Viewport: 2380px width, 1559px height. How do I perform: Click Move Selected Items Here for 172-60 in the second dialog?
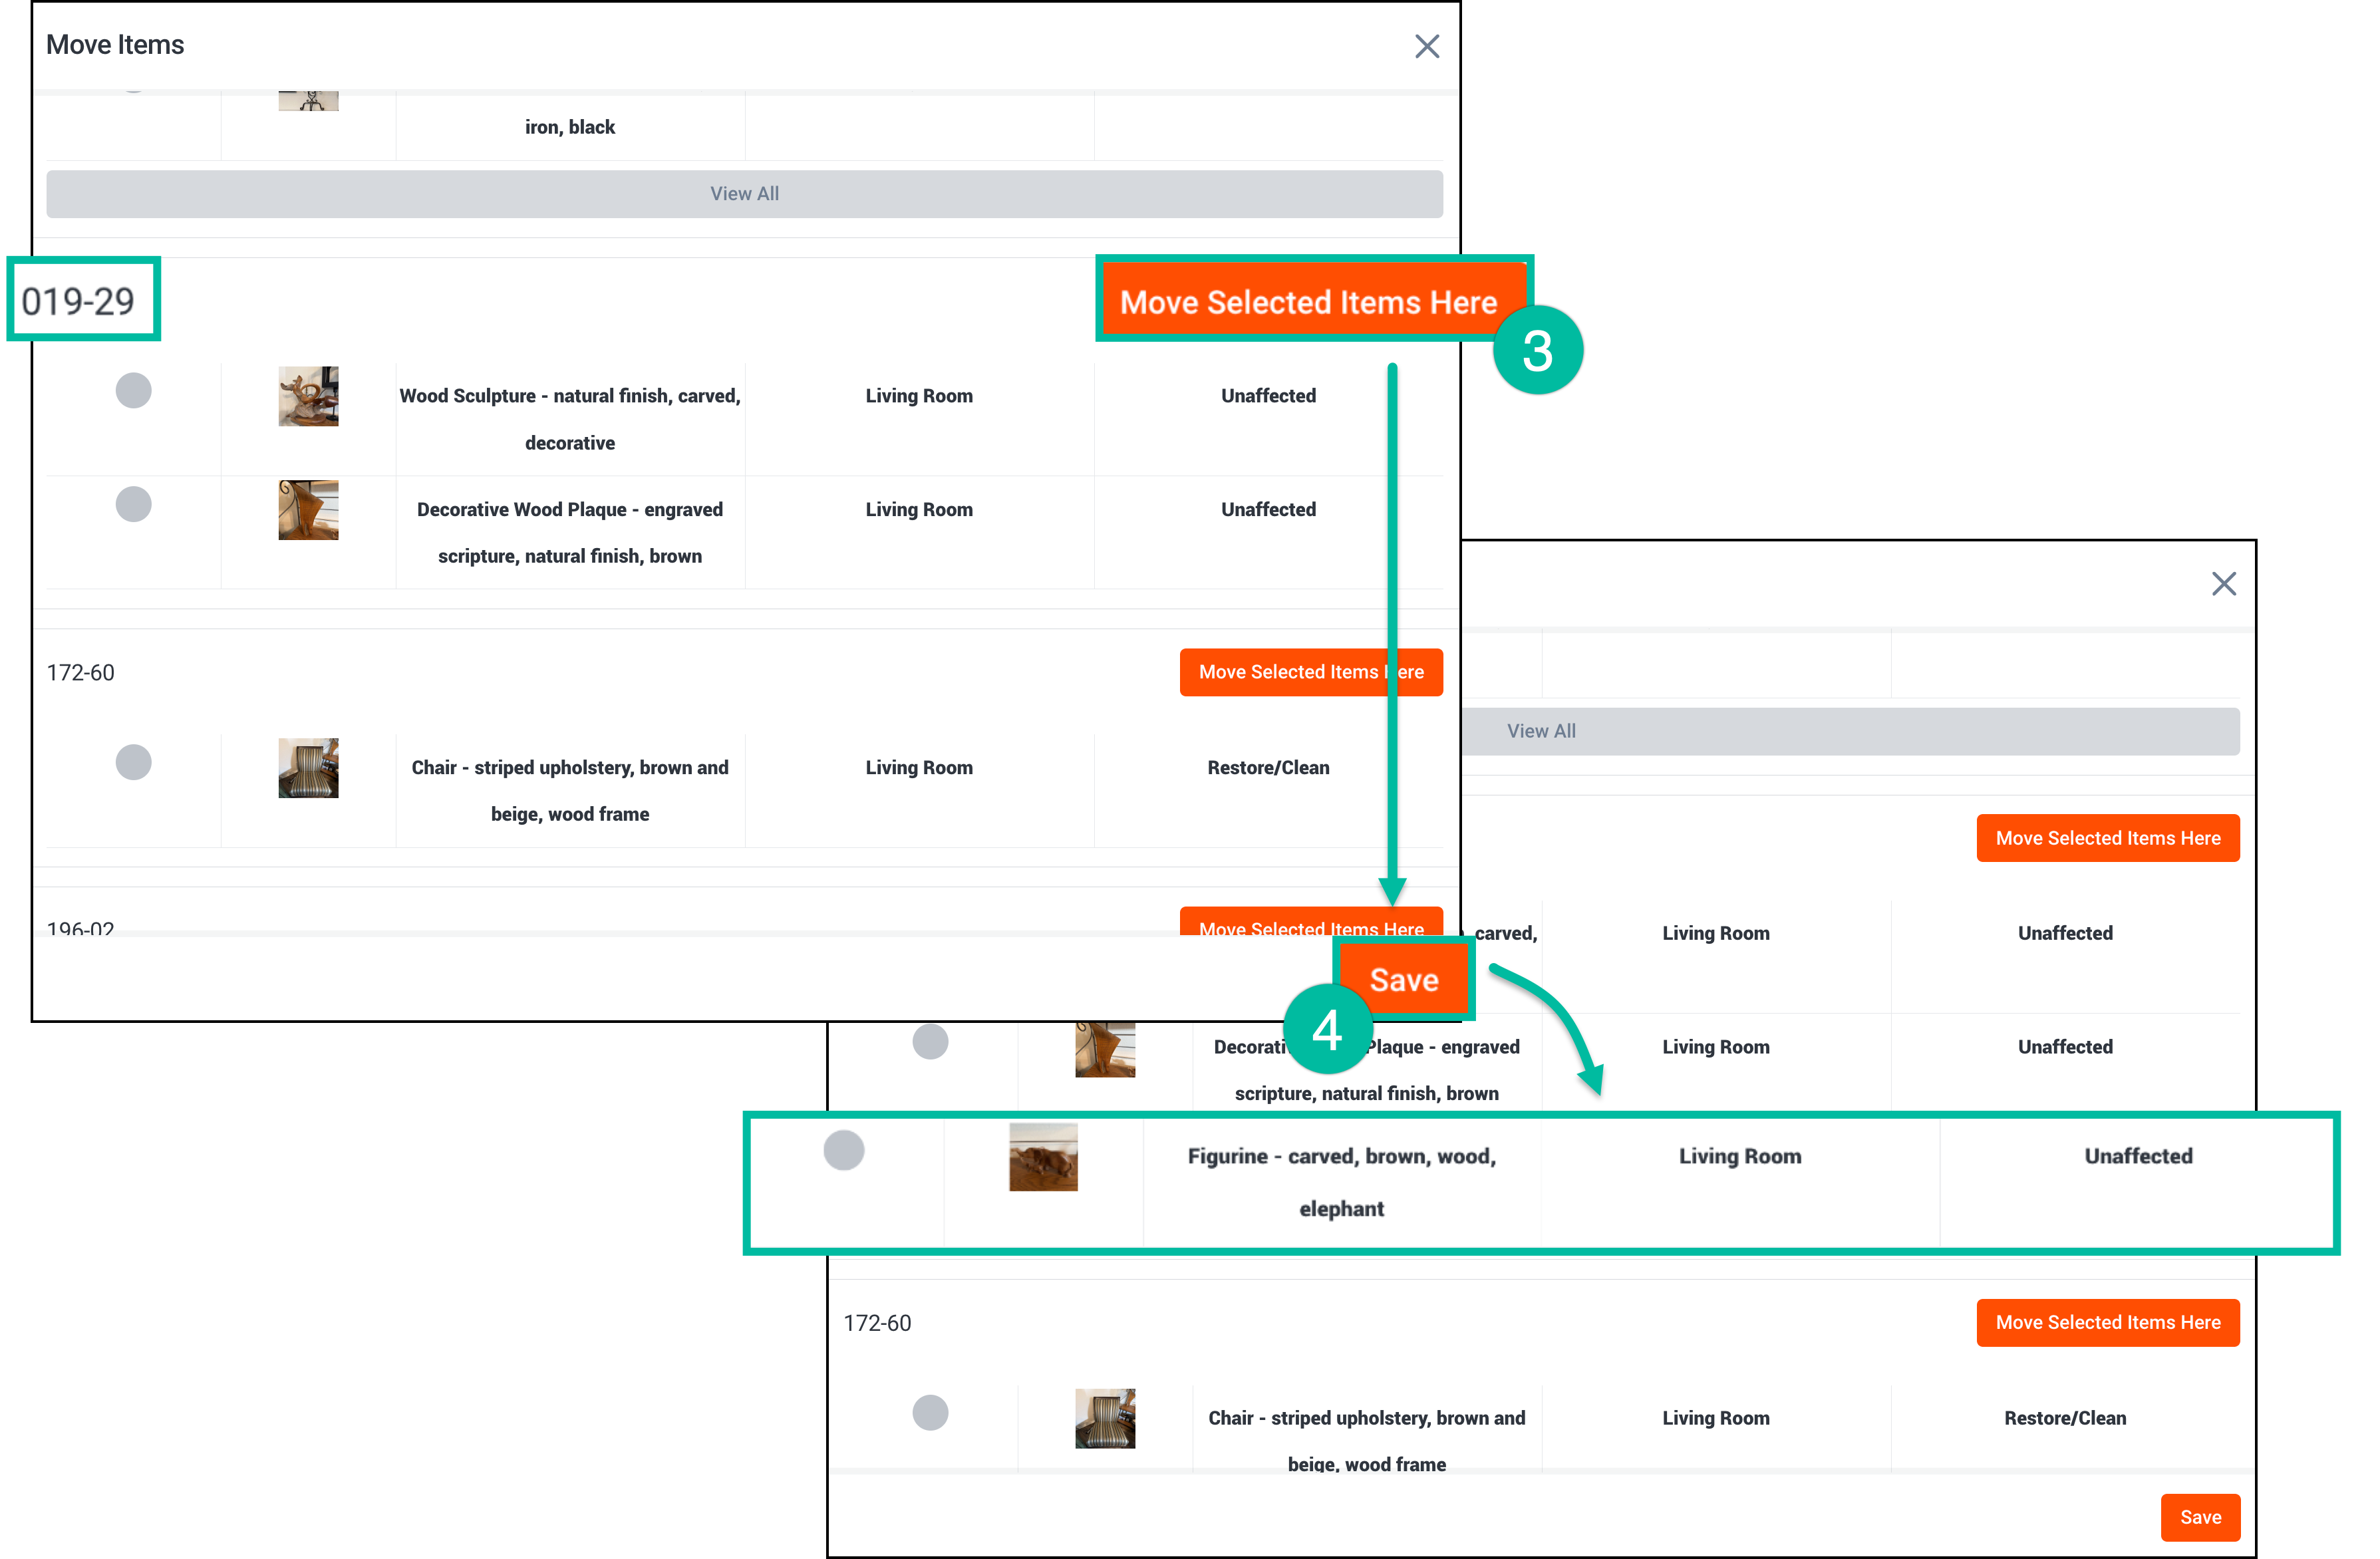[x=2108, y=1322]
